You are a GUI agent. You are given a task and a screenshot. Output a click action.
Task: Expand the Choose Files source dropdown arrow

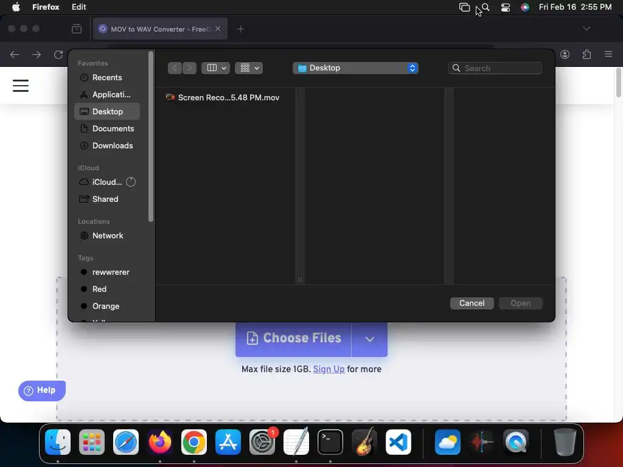[370, 339]
